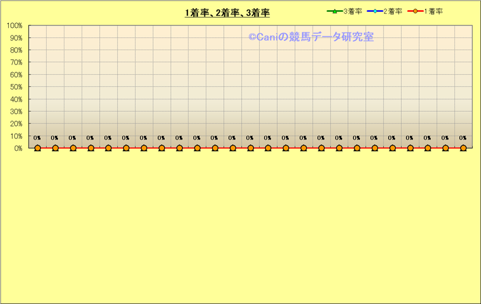Image resolution: width=481 pixels, height=304 pixels.
Task: Click the rightmost 0% data label above the line
Action: tap(463, 138)
